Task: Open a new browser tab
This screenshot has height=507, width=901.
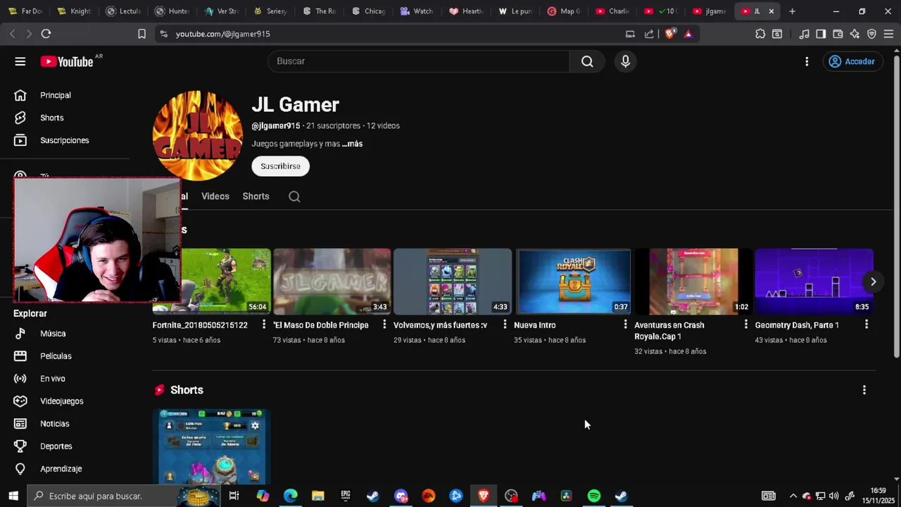Action: tap(792, 11)
